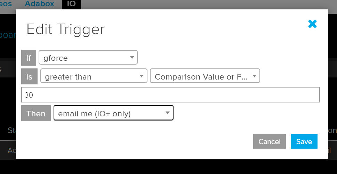The height and width of the screenshot is (174, 337).
Task: Click the 'Edit Trigger' dialog title
Action: (x=66, y=29)
